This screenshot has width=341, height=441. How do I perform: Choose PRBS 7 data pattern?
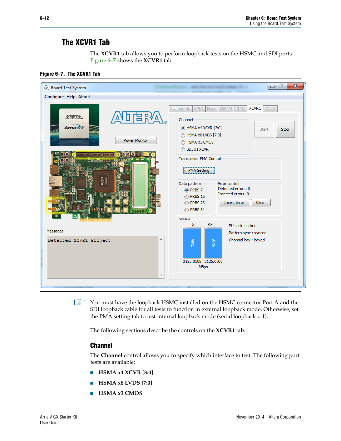186,190
